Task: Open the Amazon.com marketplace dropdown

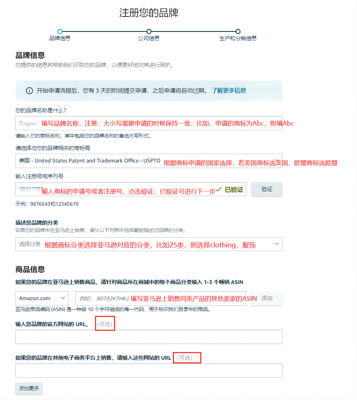Action: coord(41,298)
